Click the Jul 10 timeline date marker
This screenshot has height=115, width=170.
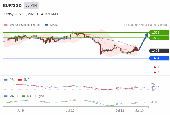tap(70, 110)
